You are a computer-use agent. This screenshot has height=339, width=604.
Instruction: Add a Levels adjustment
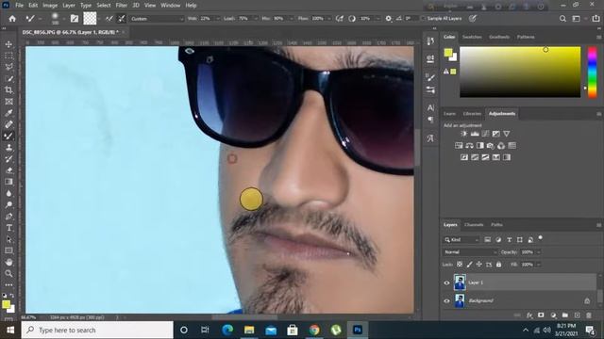[x=475, y=134]
